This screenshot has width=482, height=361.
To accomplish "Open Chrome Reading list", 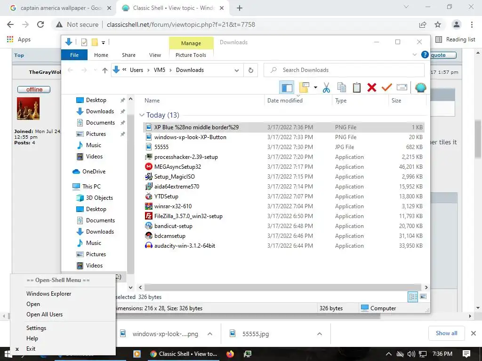I will coord(456,39).
